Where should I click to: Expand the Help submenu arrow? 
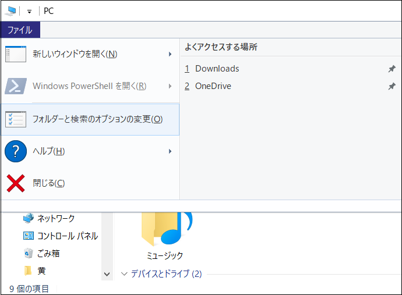[x=170, y=151]
